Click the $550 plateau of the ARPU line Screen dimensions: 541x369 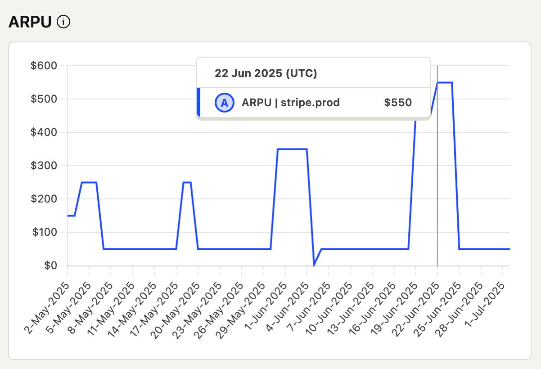click(445, 82)
